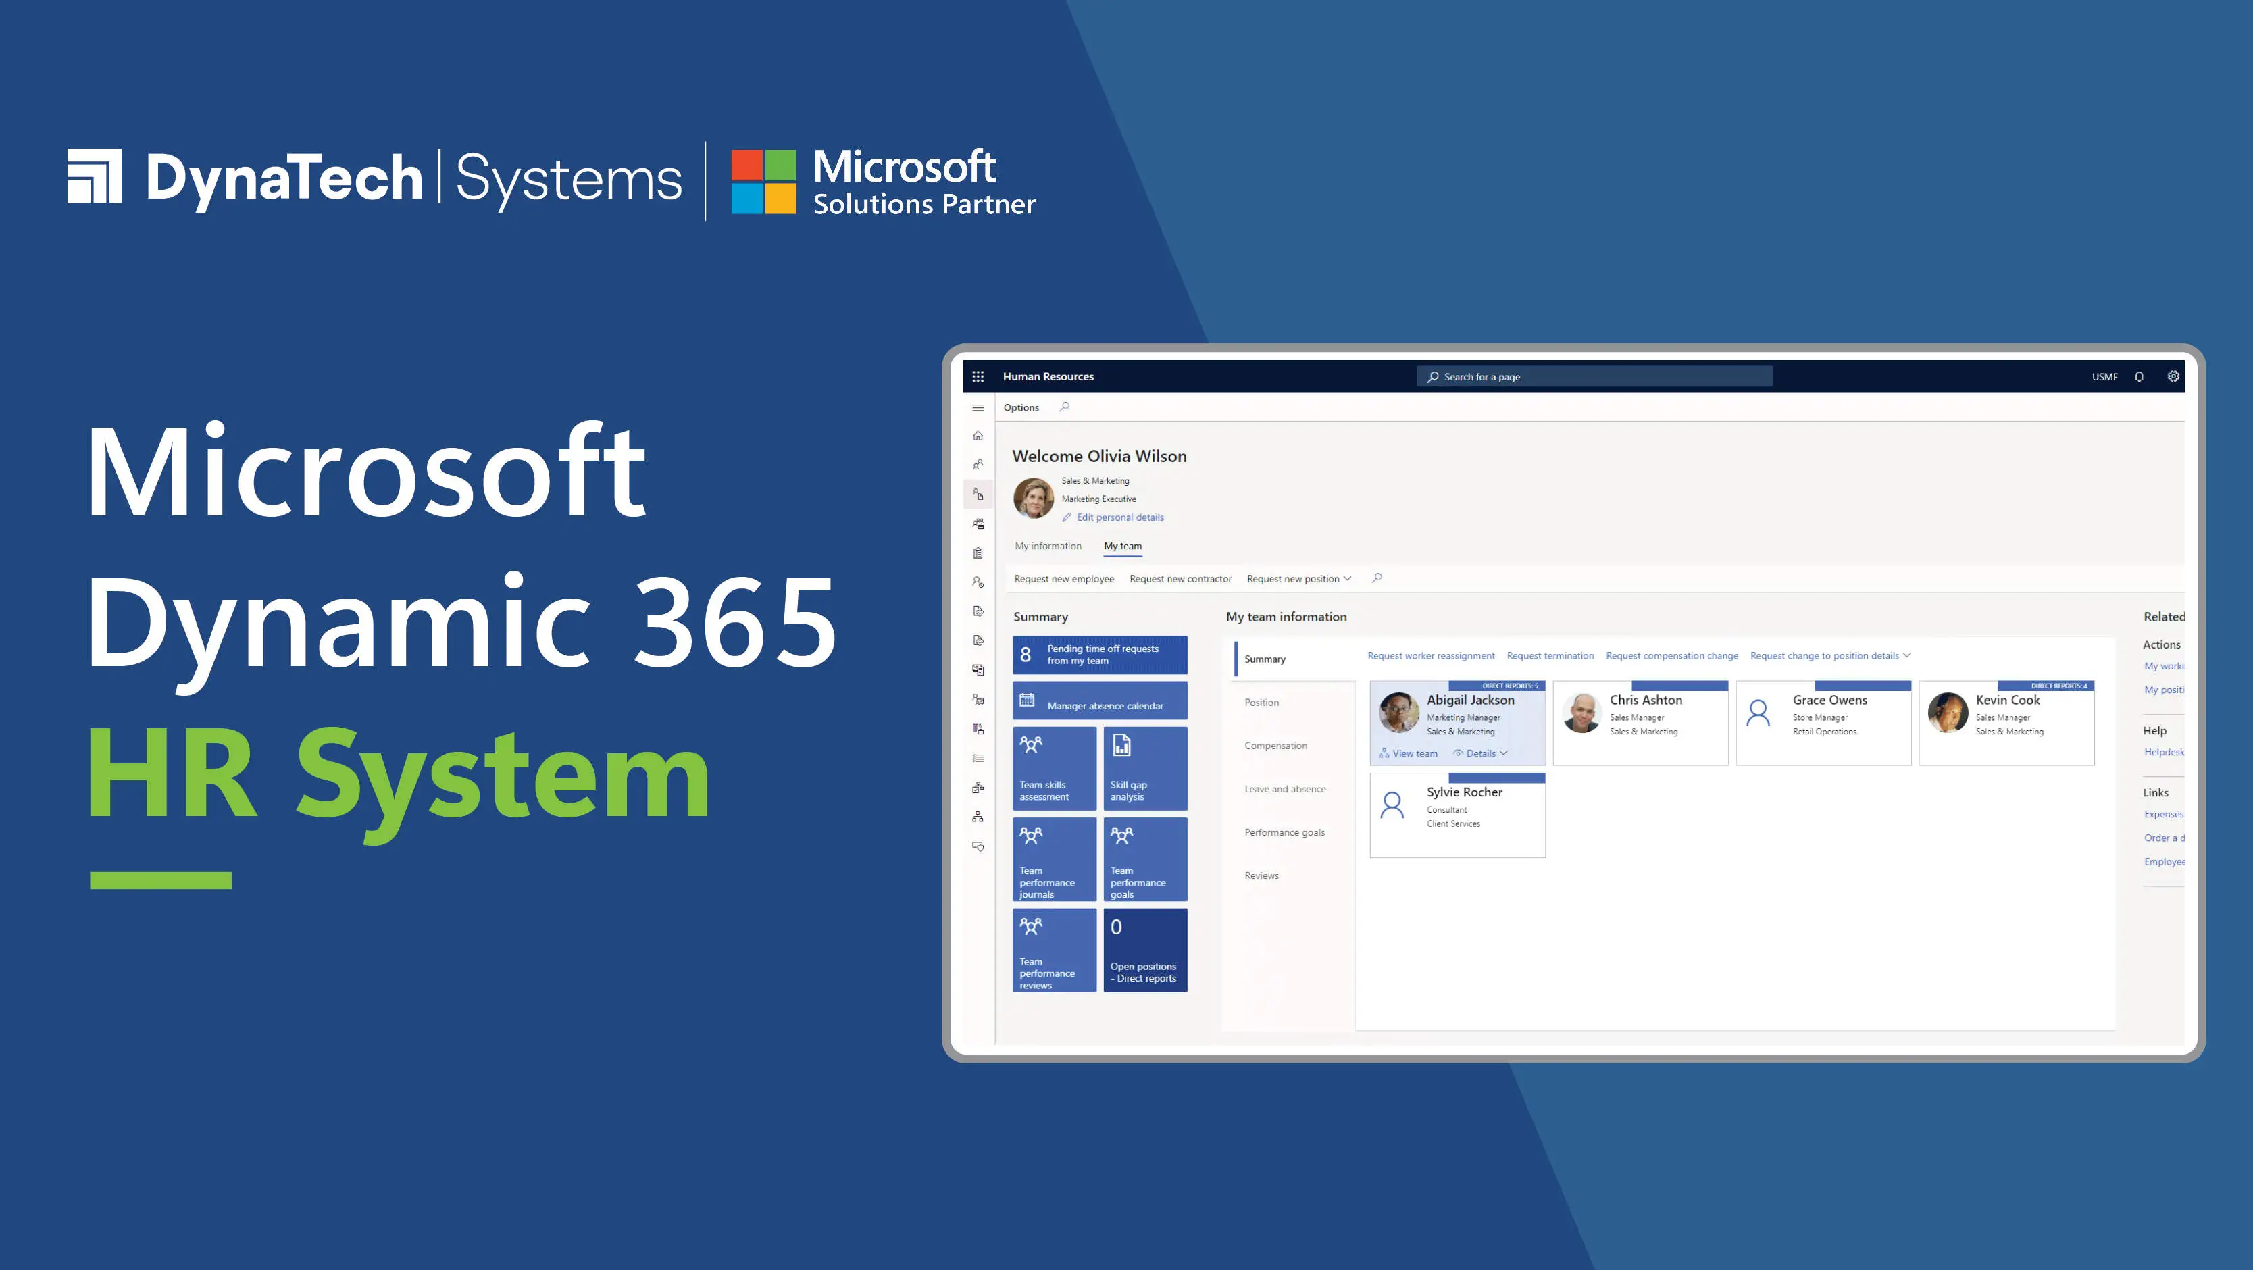Viewport: 2253px width, 1270px height.
Task: Select the Leave and absence section
Action: click(x=1285, y=788)
